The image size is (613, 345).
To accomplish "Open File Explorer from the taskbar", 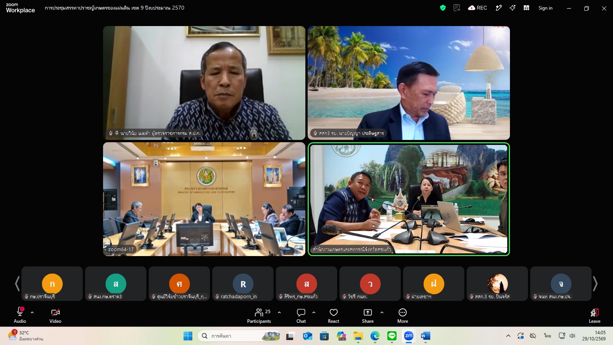I will [358, 336].
